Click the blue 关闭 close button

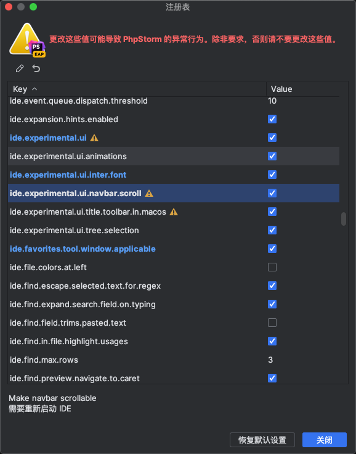click(325, 440)
